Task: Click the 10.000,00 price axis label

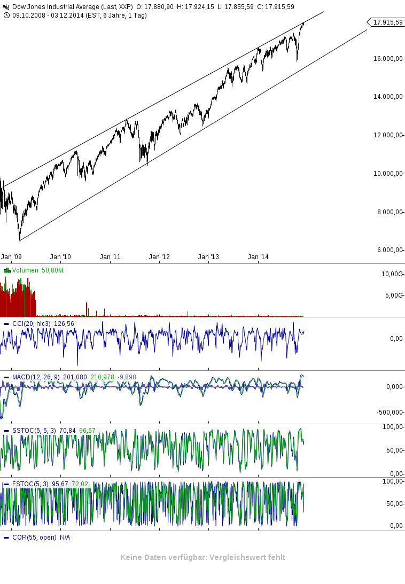Action: tap(388, 174)
